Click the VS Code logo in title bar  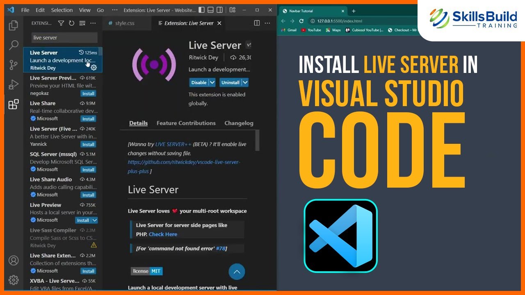pyautogui.click(x=11, y=10)
